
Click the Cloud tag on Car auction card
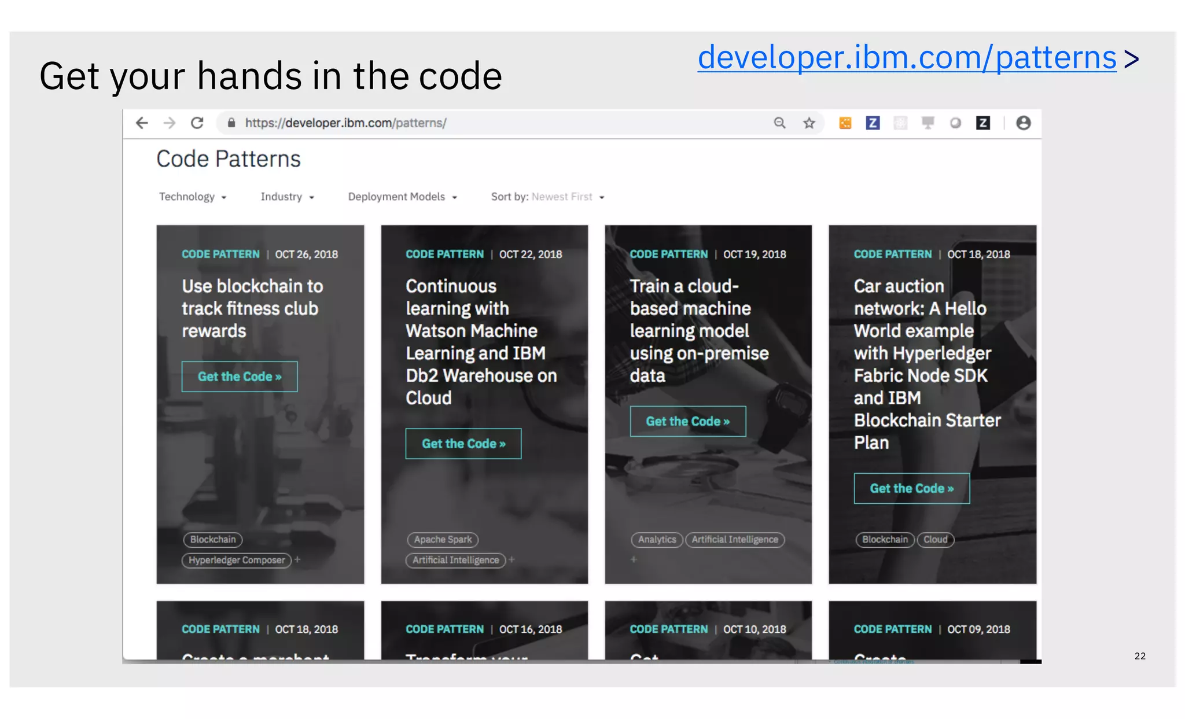tap(935, 539)
